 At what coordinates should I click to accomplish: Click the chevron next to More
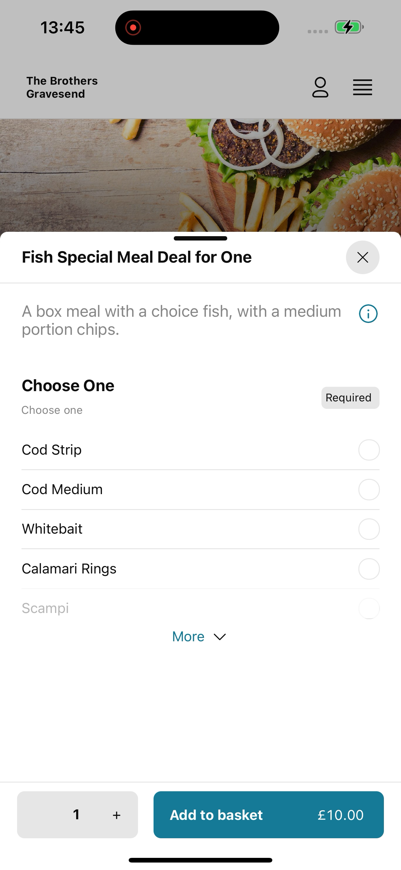pos(220,637)
